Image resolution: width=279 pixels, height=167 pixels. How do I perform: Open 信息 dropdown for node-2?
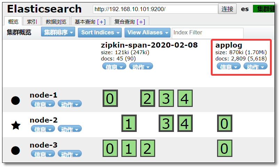(x=43, y=128)
